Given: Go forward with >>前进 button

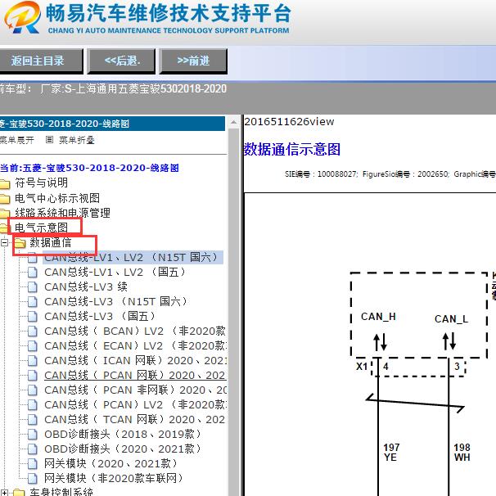Looking at the screenshot, I should tap(193, 61).
